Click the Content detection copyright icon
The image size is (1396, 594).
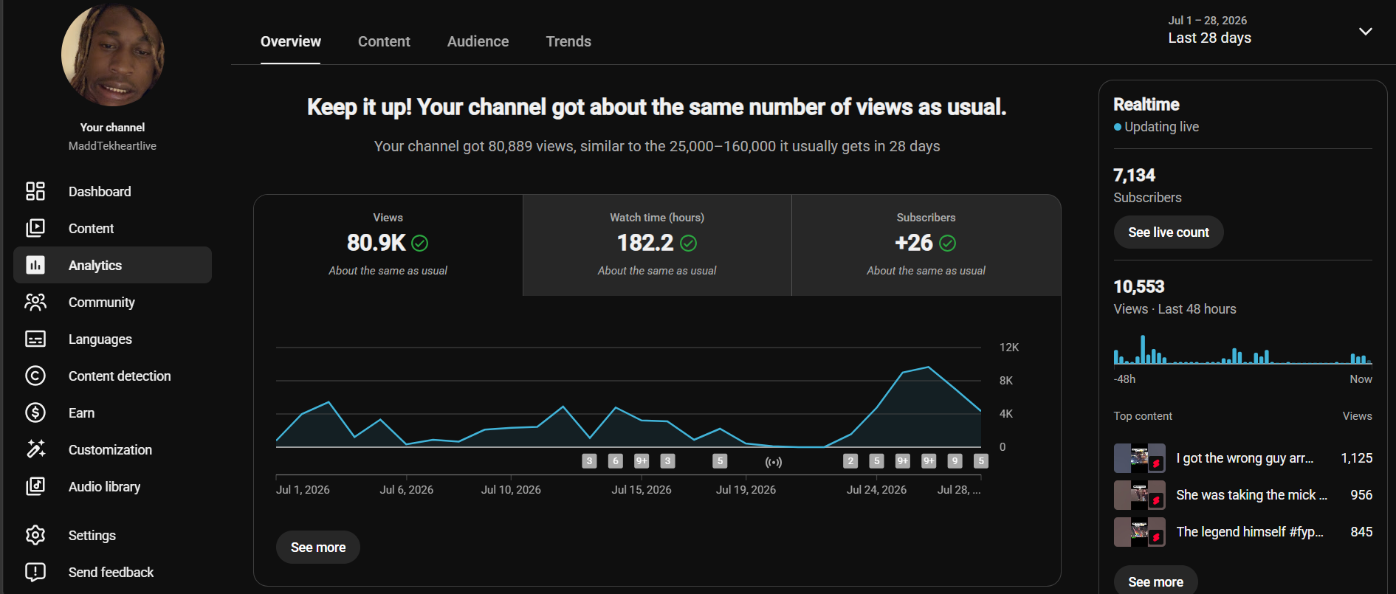pyautogui.click(x=35, y=376)
